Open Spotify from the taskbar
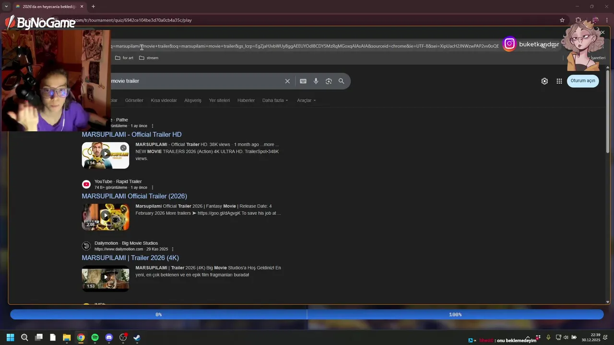This screenshot has width=614, height=345. coord(95,337)
